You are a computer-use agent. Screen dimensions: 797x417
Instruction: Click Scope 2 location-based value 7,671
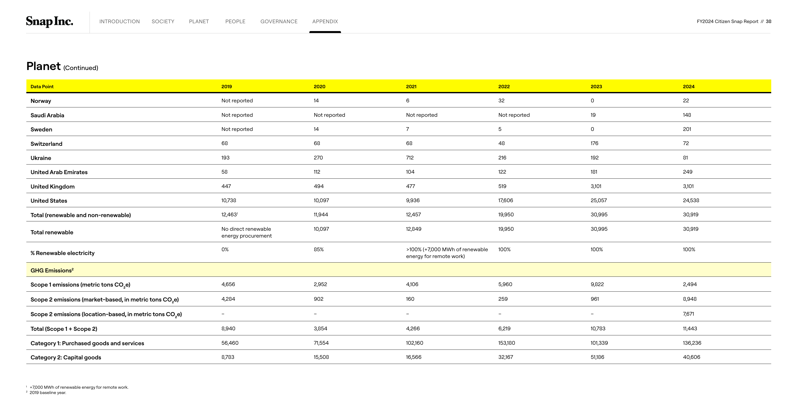click(688, 314)
